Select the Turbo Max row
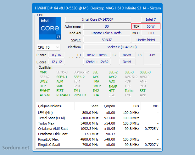195x155 pixels. (x=98, y=123)
